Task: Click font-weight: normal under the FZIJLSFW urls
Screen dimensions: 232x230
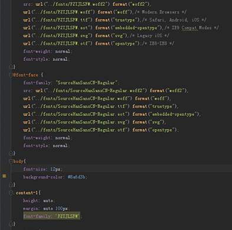Action: click(48, 51)
